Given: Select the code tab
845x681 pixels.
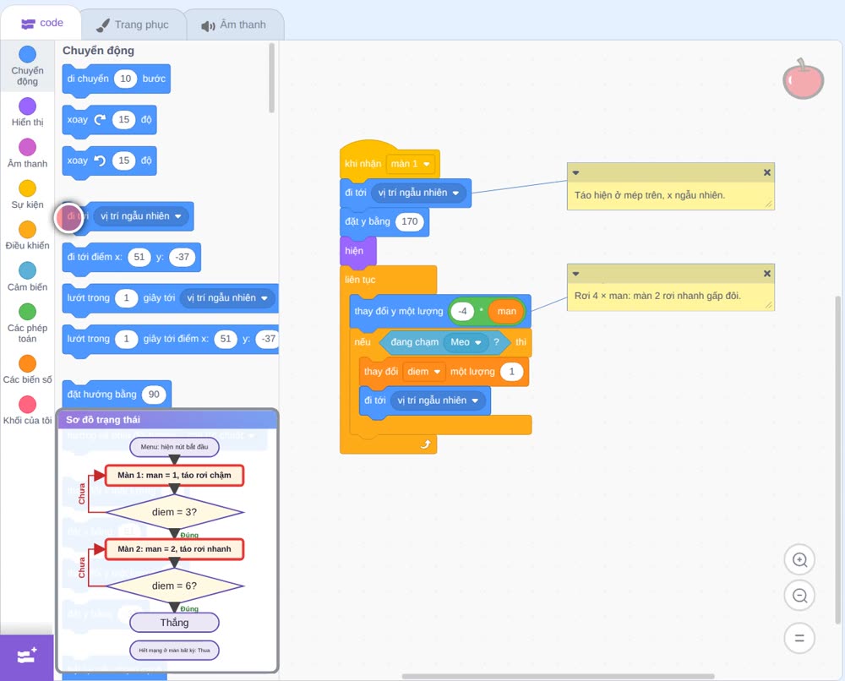Looking at the screenshot, I should click(41, 23).
